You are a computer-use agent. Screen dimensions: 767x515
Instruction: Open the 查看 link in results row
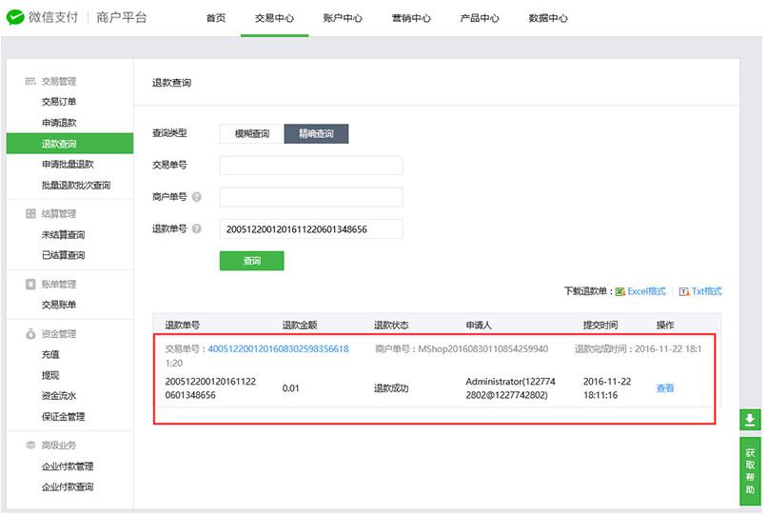(664, 388)
